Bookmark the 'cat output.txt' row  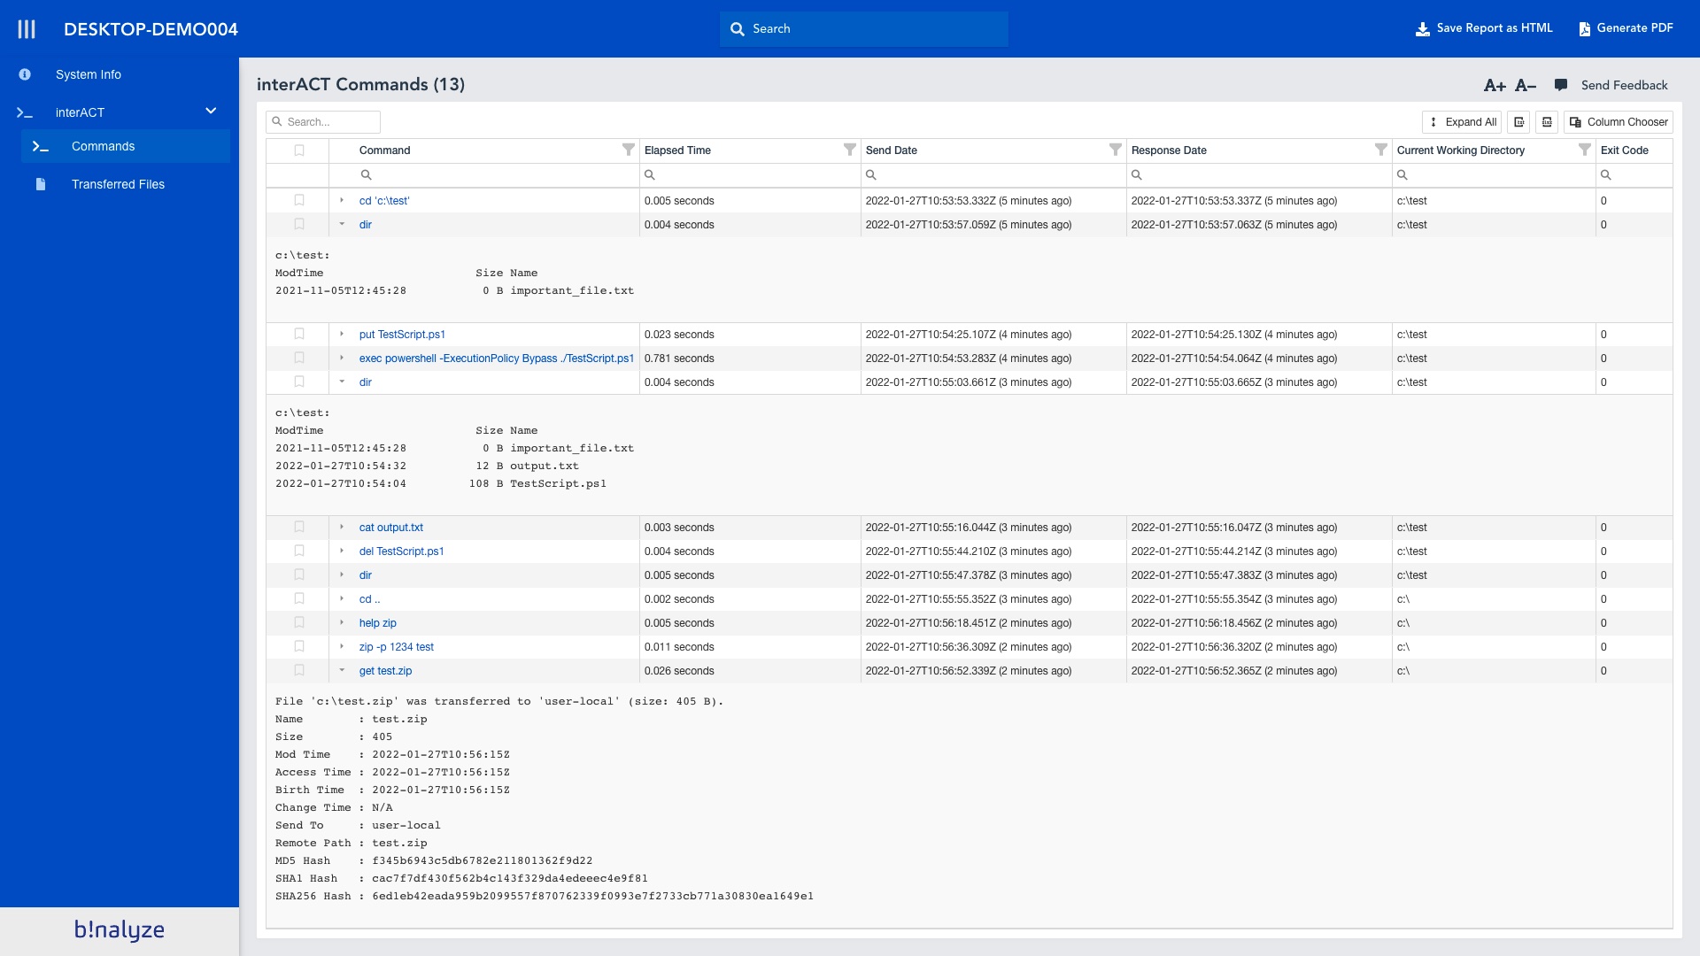click(x=299, y=528)
